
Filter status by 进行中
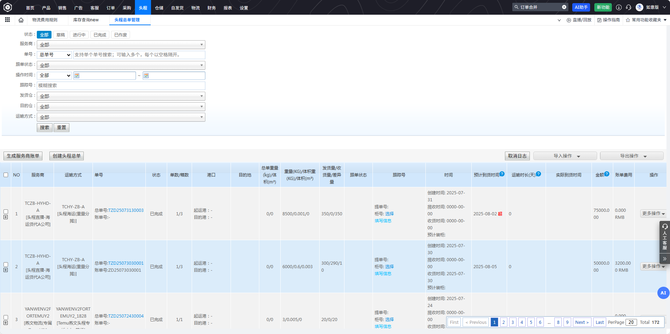[79, 35]
